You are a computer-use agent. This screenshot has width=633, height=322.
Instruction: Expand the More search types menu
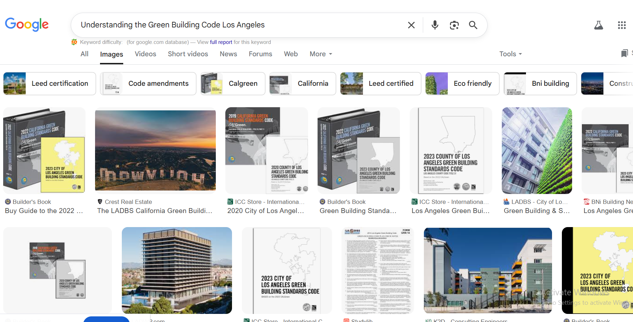pos(321,54)
